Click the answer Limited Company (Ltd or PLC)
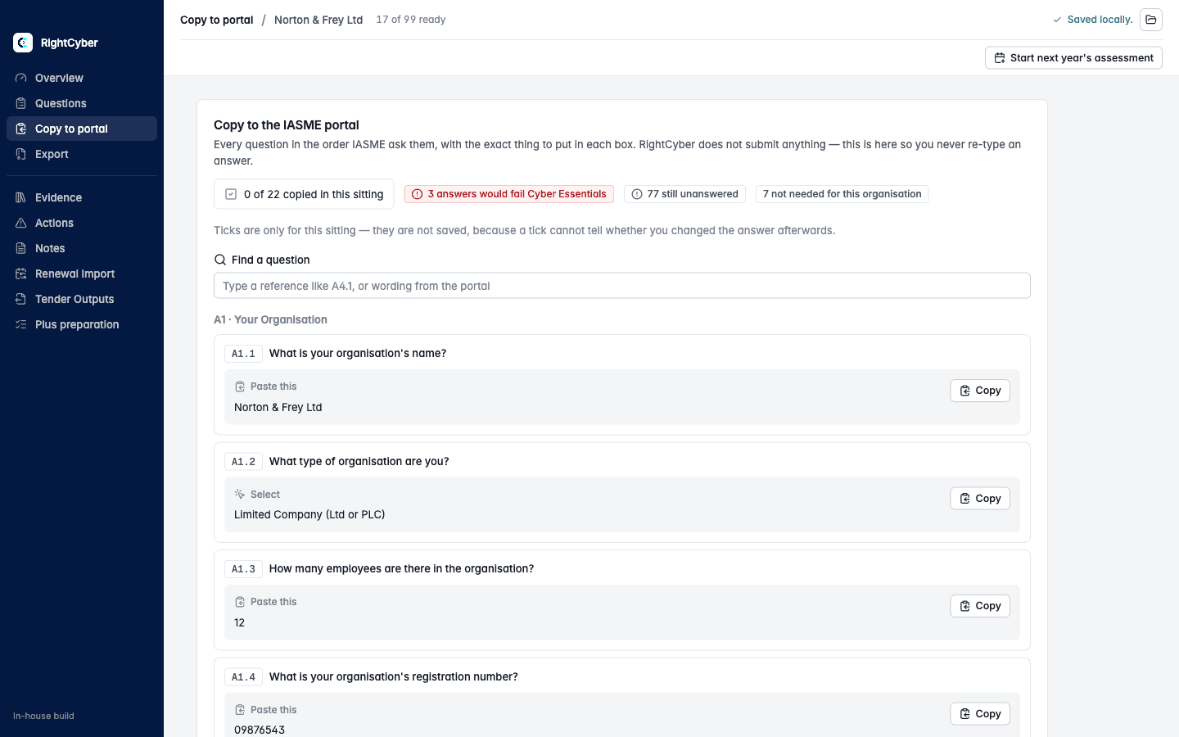 tap(309, 514)
